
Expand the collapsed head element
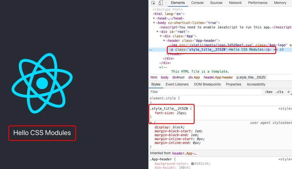click(x=154, y=18)
